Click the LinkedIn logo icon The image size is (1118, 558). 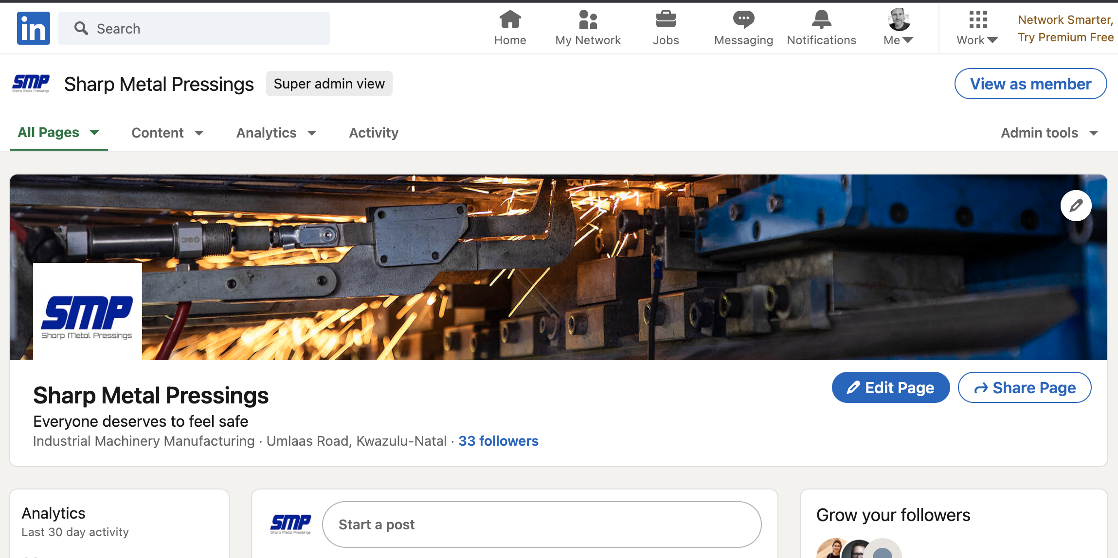tap(33, 28)
